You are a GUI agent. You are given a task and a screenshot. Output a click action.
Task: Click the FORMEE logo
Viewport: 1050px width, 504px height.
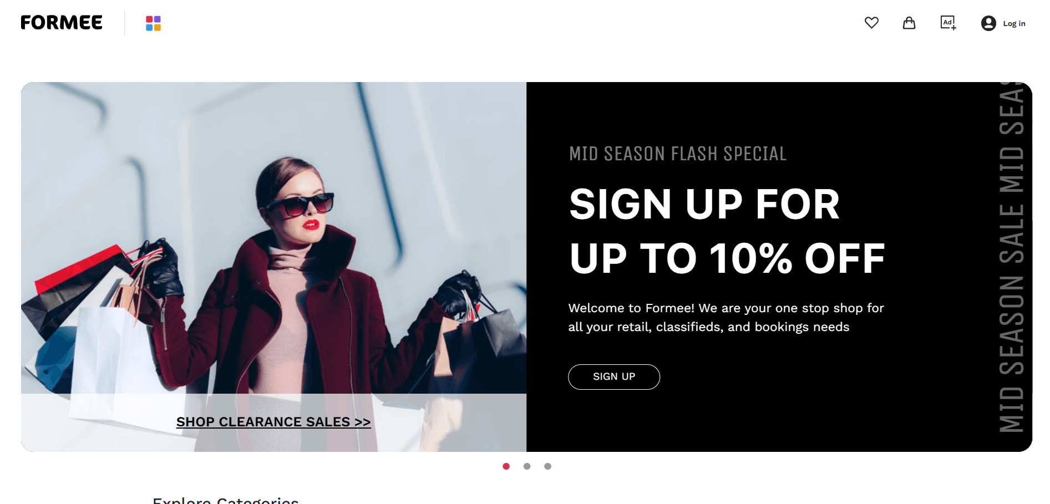pos(62,23)
